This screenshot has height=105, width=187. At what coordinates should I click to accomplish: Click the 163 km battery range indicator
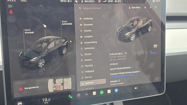point(66,1)
